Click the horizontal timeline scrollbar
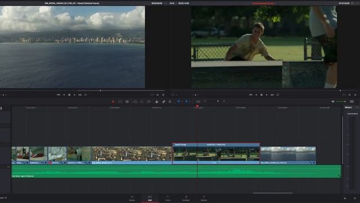Viewport: 360px width, 203px height. 272,193
